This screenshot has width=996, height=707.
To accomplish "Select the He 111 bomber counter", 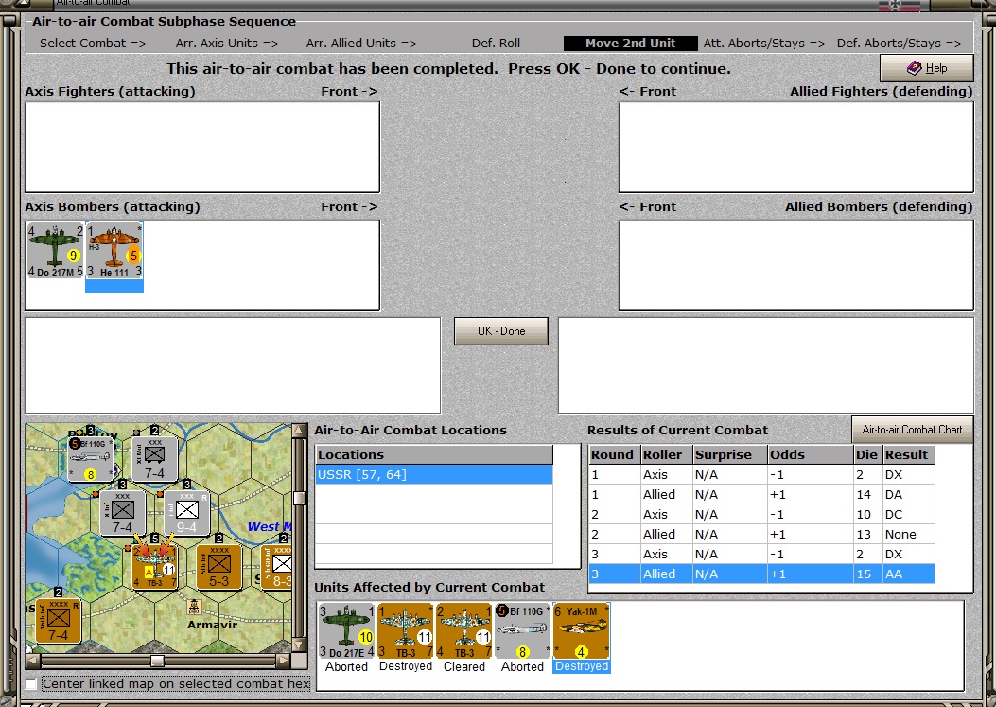I will pyautogui.click(x=114, y=251).
